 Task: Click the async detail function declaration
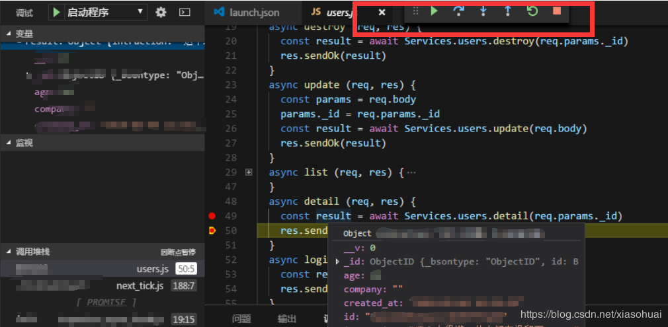pyautogui.click(x=342, y=201)
